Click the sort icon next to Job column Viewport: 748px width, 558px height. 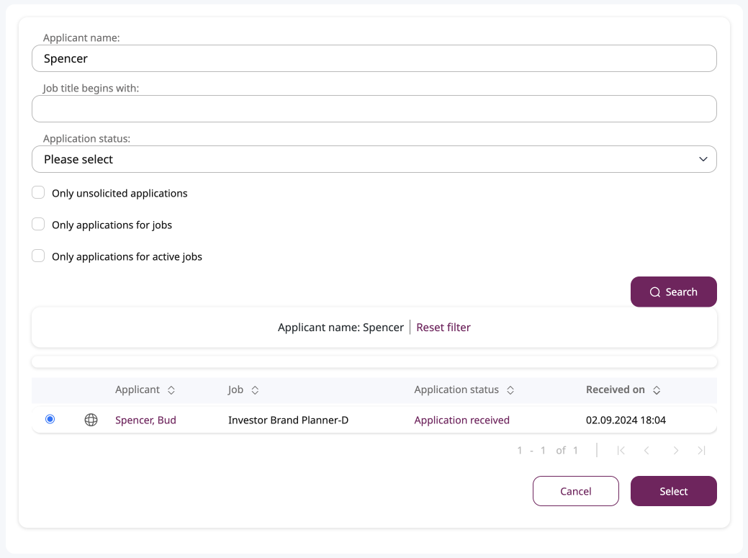point(255,390)
